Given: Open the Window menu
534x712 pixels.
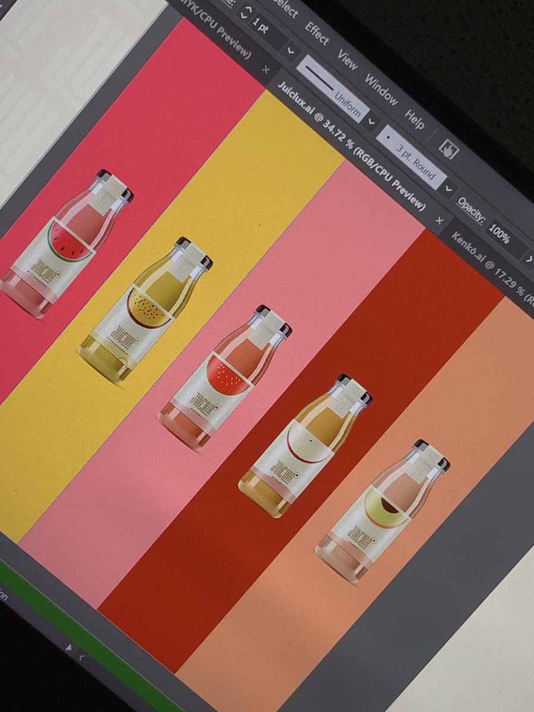Looking at the screenshot, I should pos(381,88).
